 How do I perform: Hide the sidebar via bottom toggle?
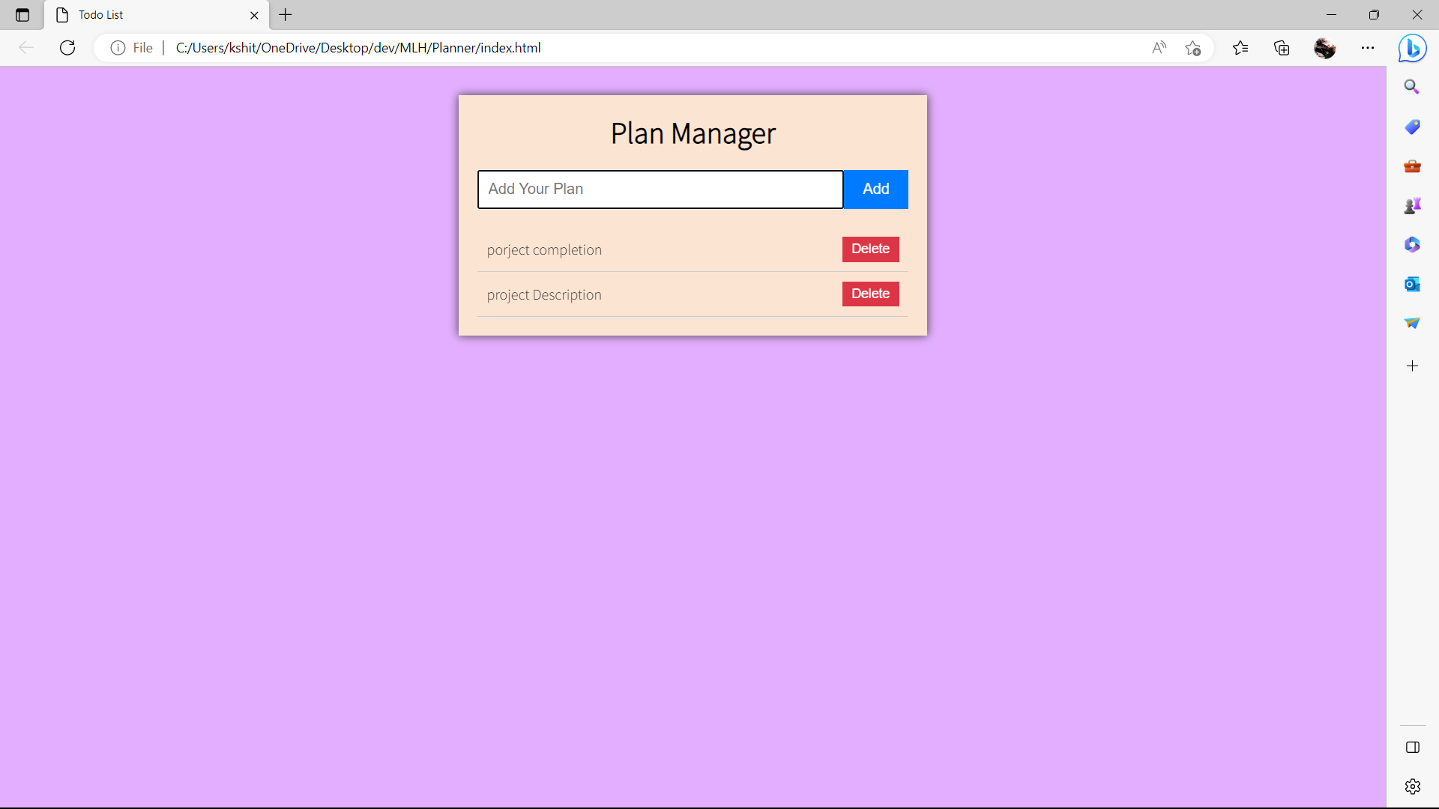point(1412,748)
